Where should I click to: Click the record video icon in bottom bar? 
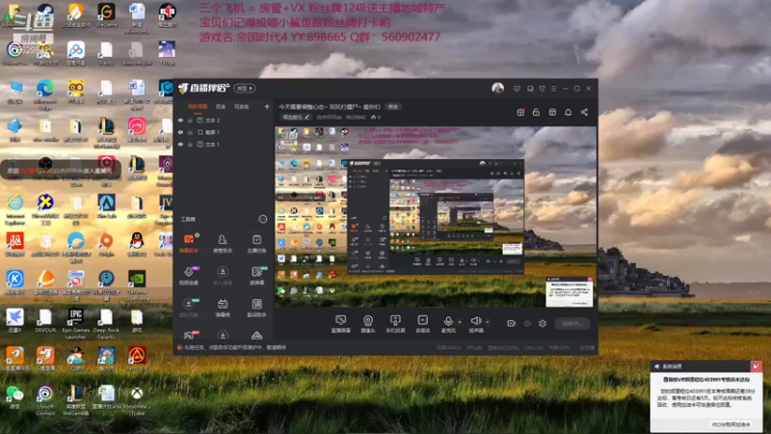512,323
